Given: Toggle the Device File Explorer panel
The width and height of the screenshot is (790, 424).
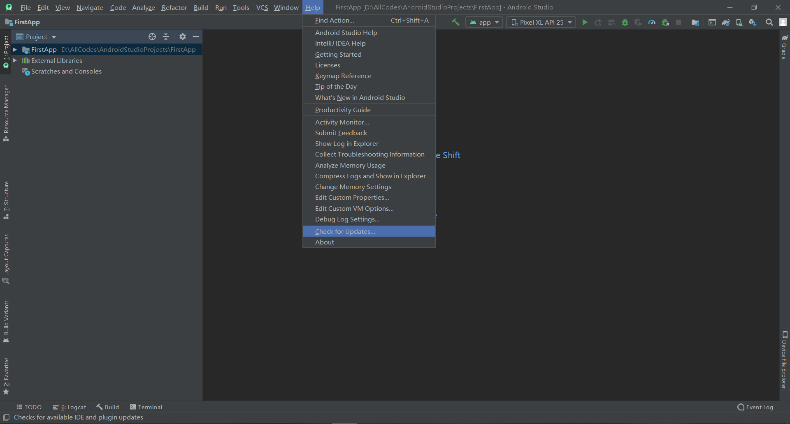Looking at the screenshot, I should click(x=785, y=360).
